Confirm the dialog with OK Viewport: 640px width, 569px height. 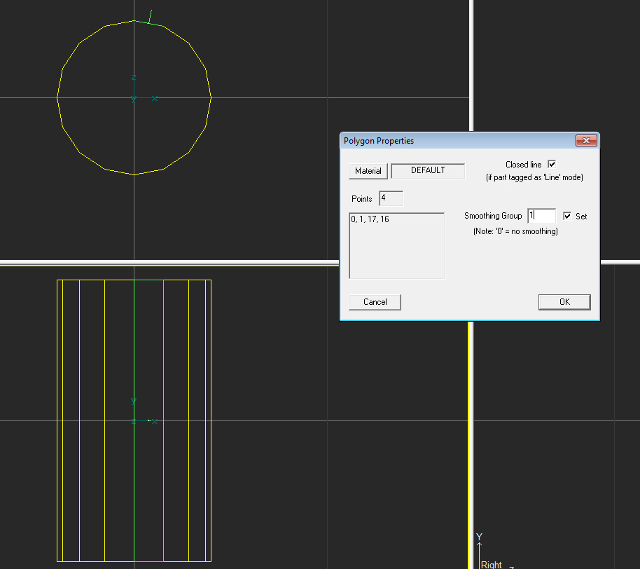point(564,302)
